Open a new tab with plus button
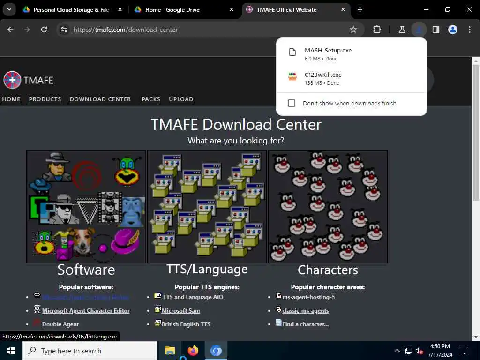The width and height of the screenshot is (480, 360). pos(360,9)
